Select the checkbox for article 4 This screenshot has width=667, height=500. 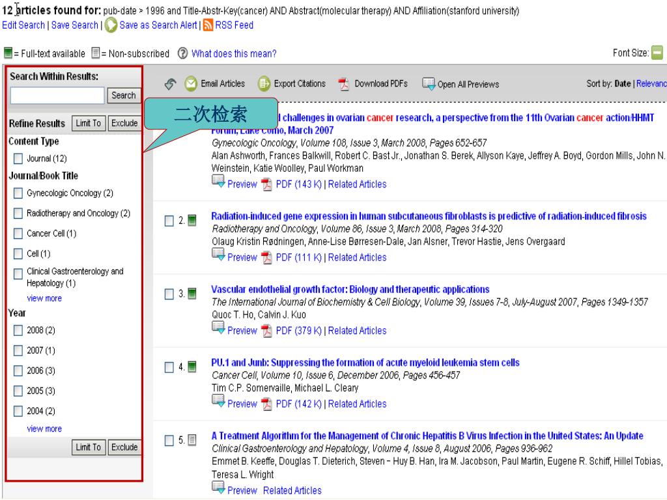169,368
